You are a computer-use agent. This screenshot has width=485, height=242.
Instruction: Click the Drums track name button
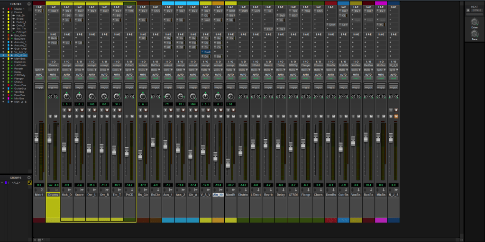53,194
